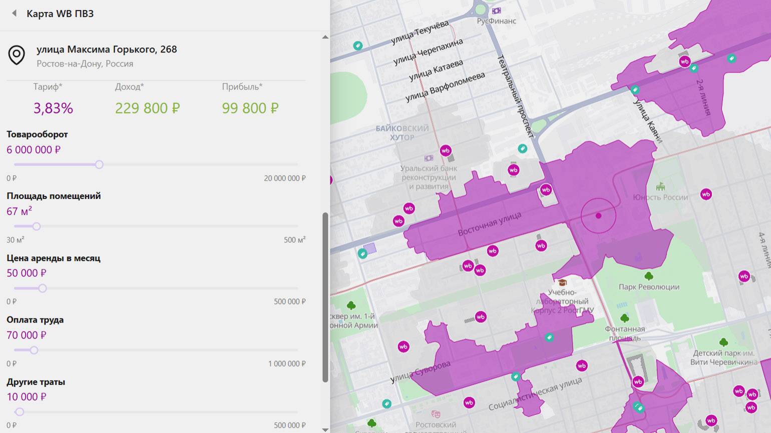
Task: Select WB marker above Уральский банк icon
Action: point(445,150)
